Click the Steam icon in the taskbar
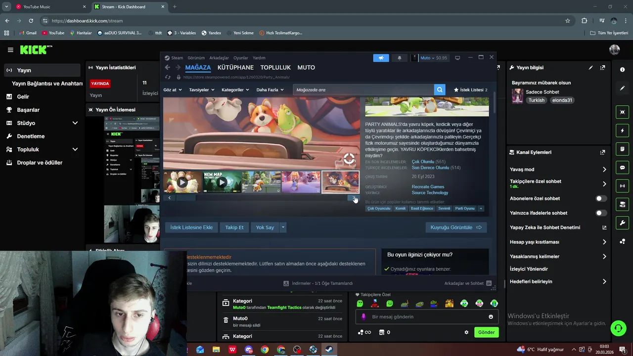The height and width of the screenshot is (356, 633). 329,350
